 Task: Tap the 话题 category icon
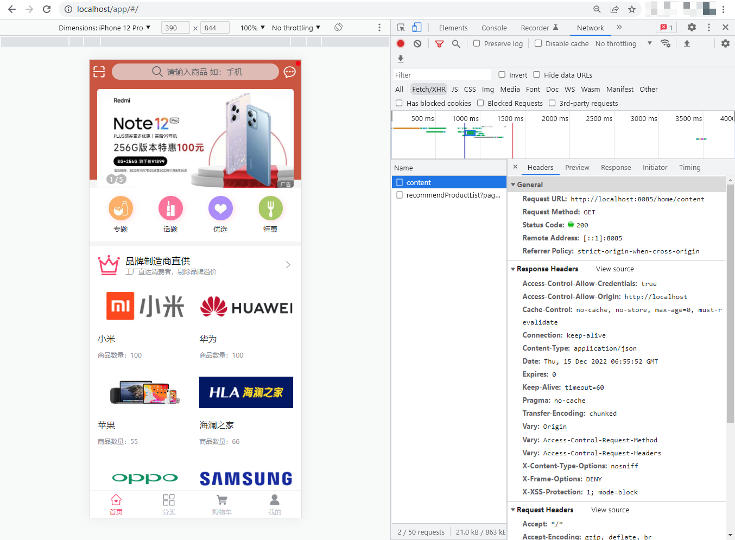pyautogui.click(x=170, y=208)
